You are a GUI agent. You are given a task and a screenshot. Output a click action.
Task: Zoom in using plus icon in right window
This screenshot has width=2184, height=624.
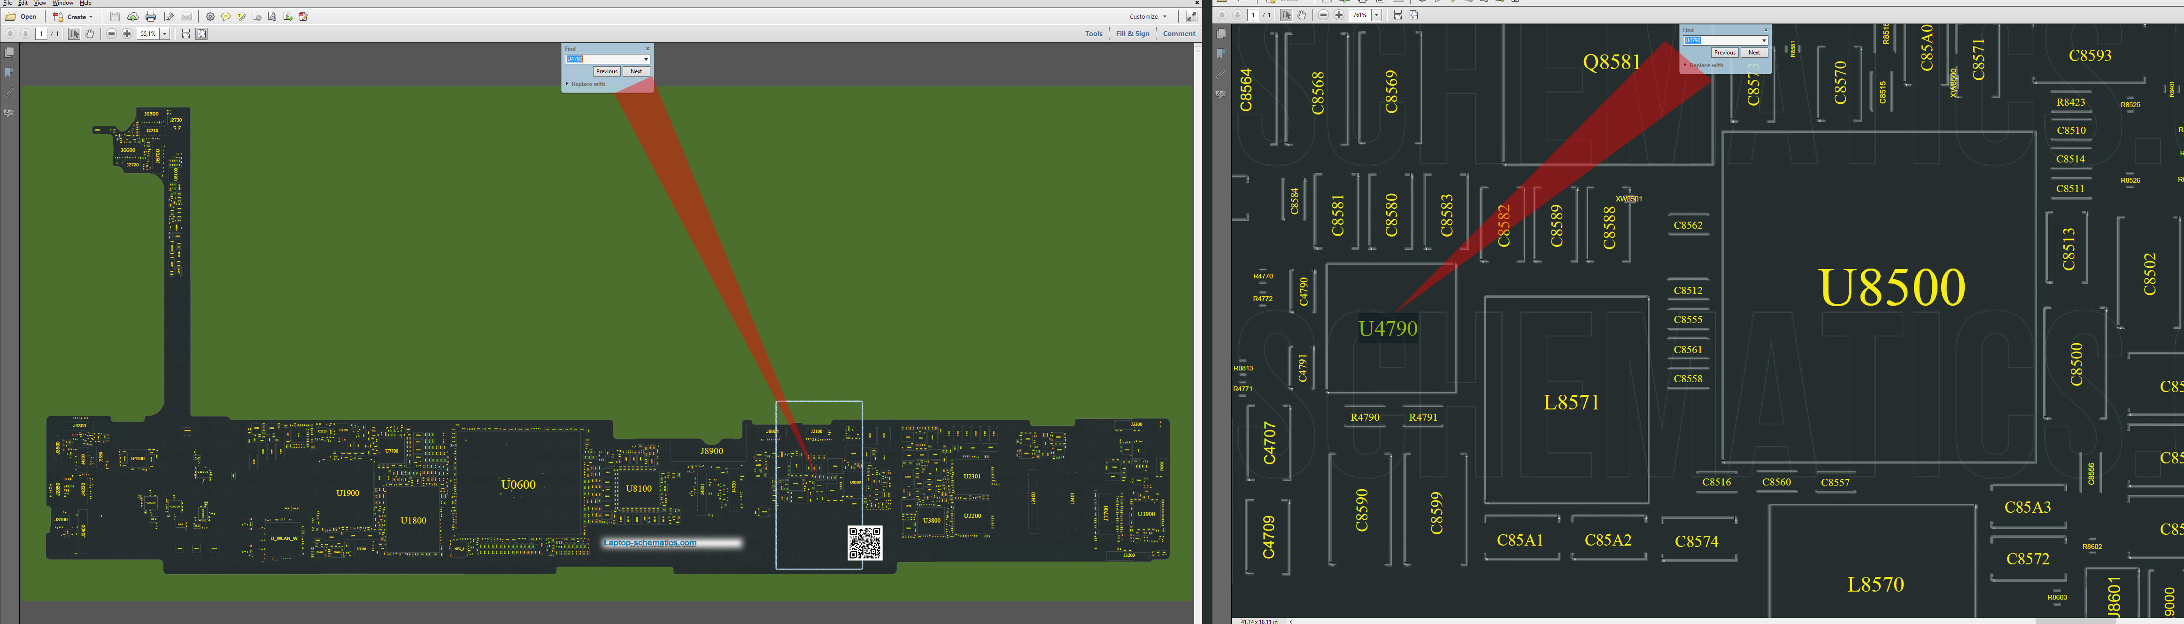pyautogui.click(x=1339, y=15)
